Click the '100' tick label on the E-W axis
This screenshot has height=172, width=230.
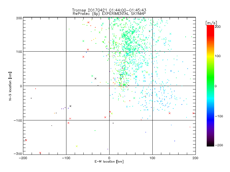pos(152,158)
